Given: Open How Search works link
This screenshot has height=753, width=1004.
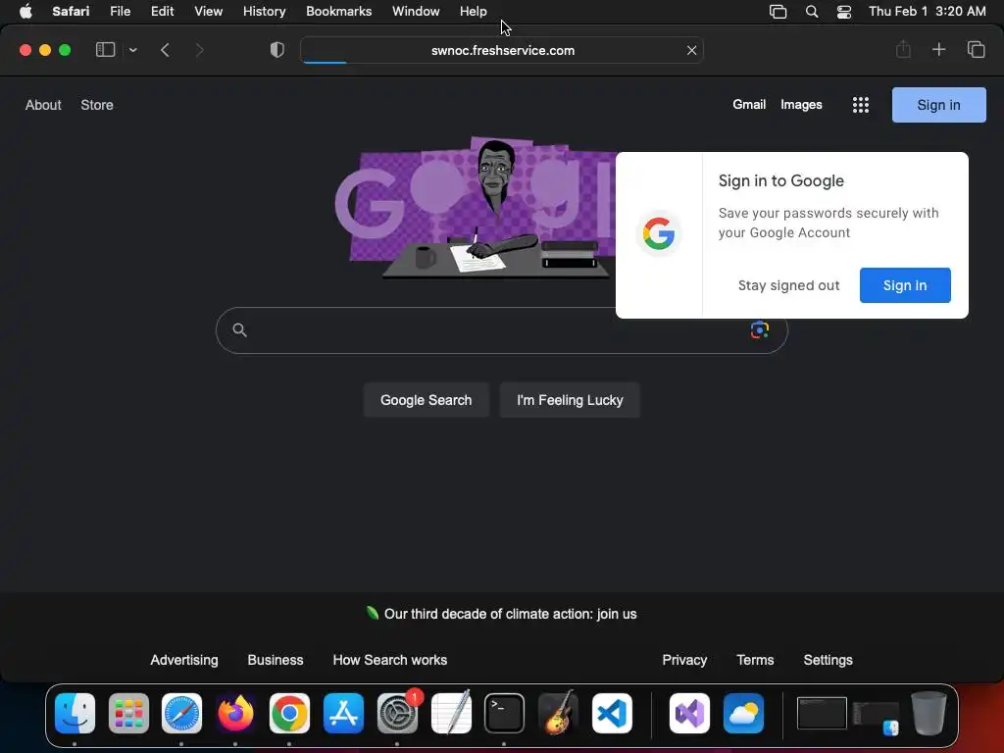Looking at the screenshot, I should 390,660.
